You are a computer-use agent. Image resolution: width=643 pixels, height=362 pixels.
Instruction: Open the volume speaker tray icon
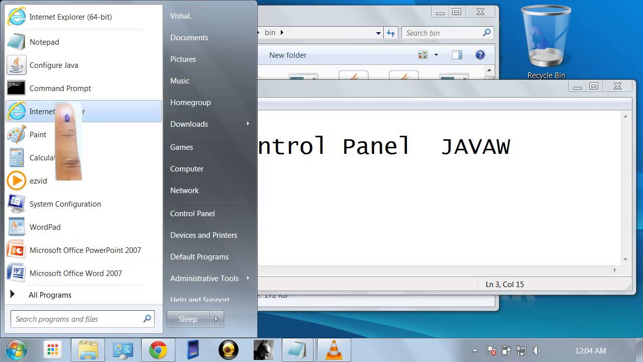(x=536, y=351)
